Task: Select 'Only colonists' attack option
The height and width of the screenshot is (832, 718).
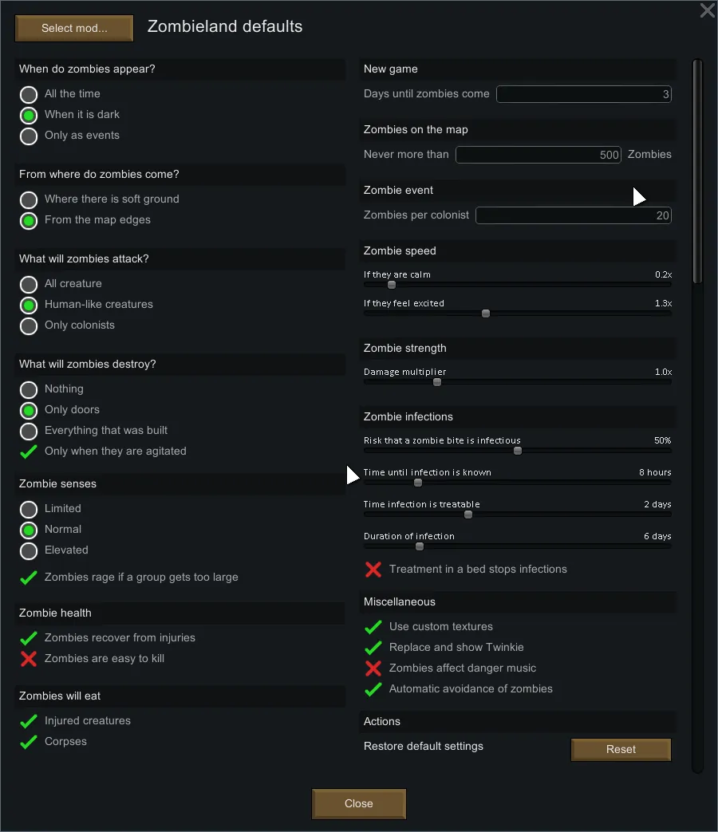Action: coord(29,325)
